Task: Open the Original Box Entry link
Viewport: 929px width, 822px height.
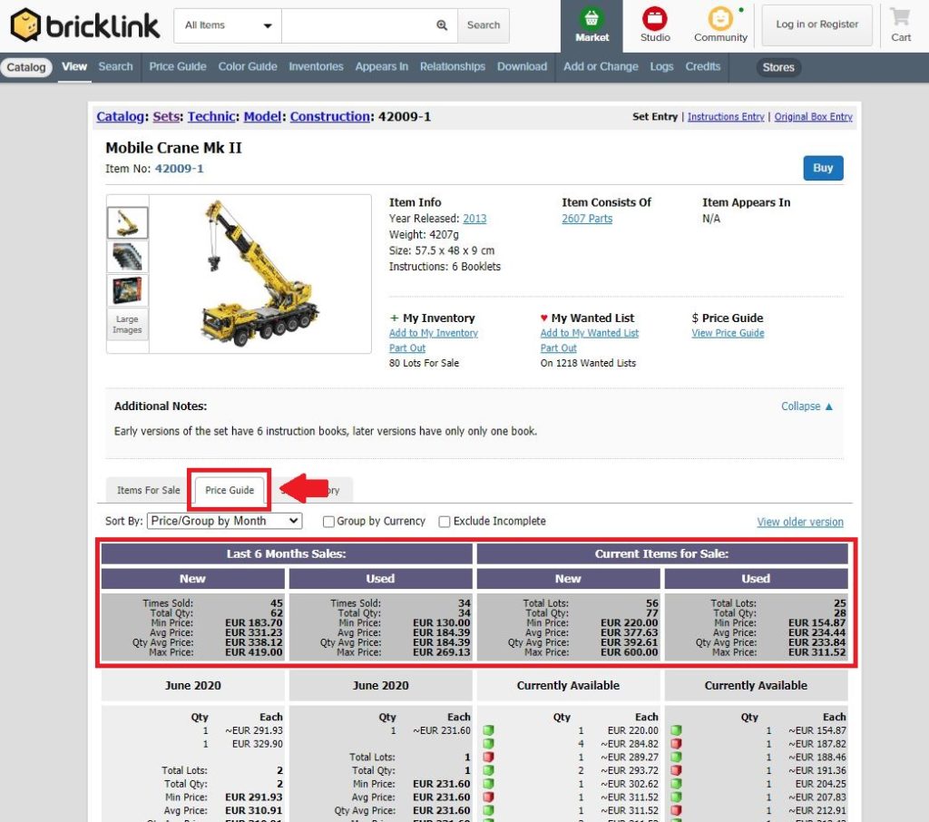Action: [813, 117]
